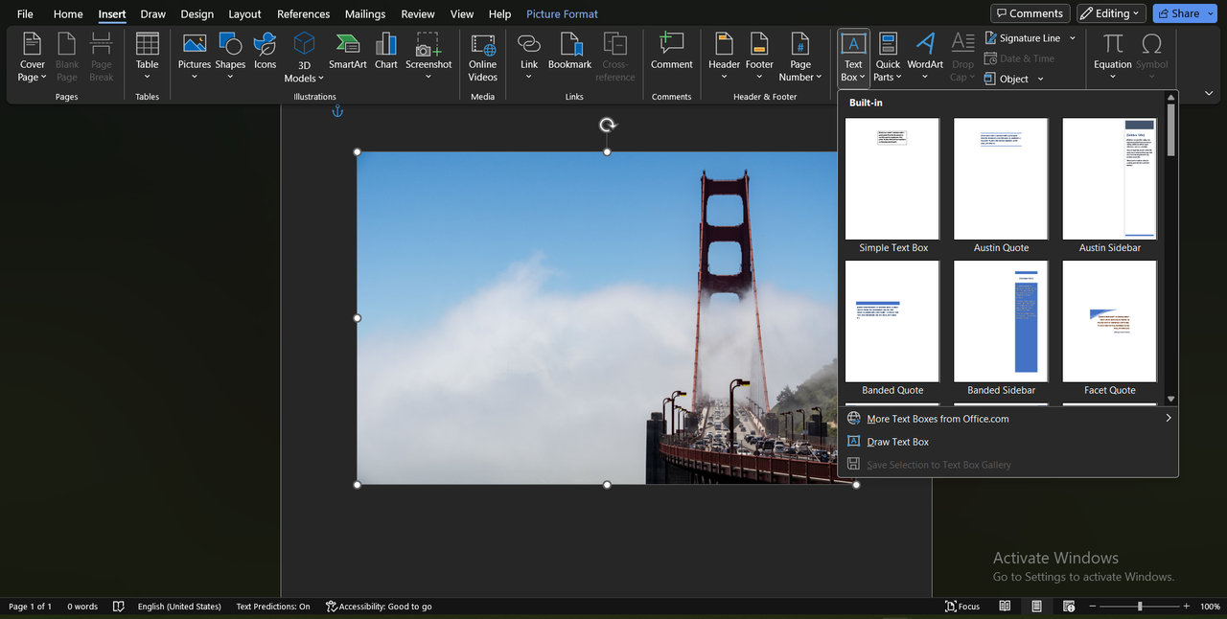Open the Picture Format tab
The width and height of the screenshot is (1227, 619).
coord(562,14)
